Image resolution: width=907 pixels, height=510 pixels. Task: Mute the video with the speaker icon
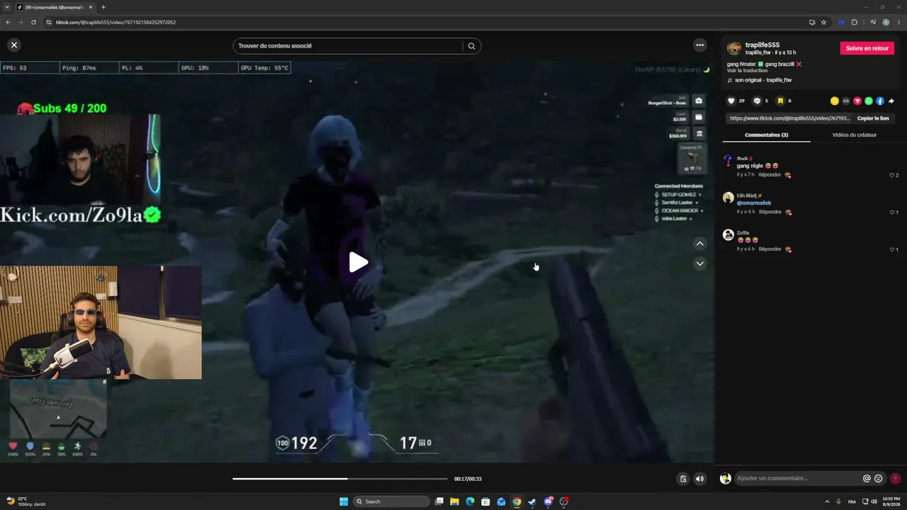[x=700, y=479]
